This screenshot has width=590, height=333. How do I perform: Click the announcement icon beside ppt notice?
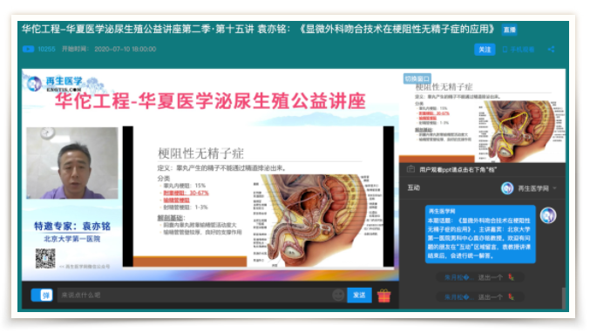tap(410, 169)
